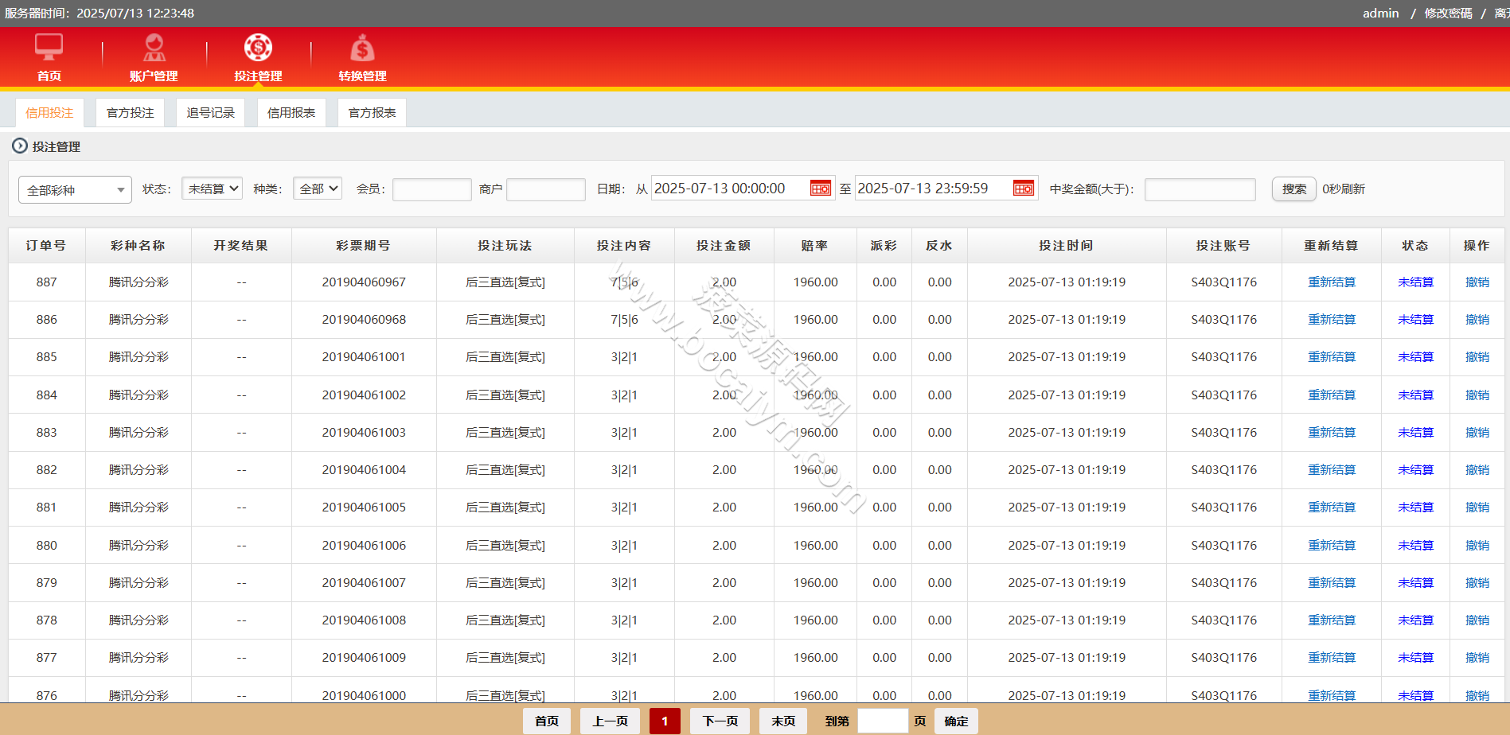Click 撤销 for order 886
Screen dimensions: 1510x735
point(1477,320)
